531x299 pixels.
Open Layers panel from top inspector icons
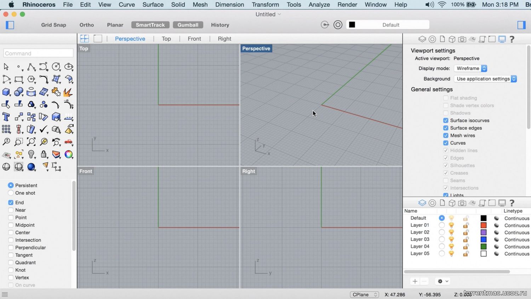(x=422, y=39)
